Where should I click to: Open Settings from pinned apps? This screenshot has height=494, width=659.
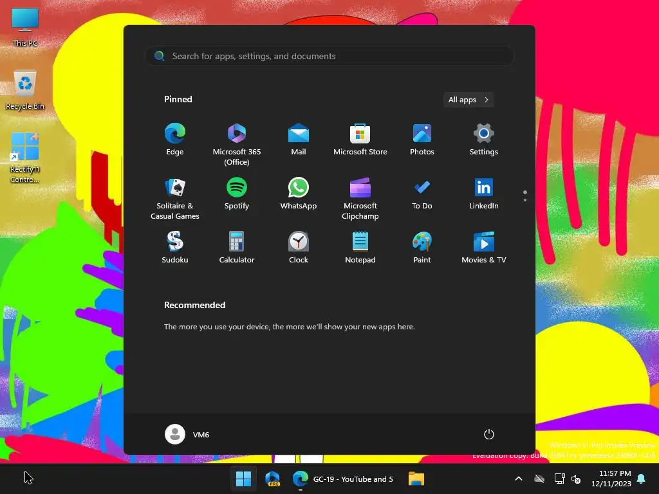coord(484,140)
